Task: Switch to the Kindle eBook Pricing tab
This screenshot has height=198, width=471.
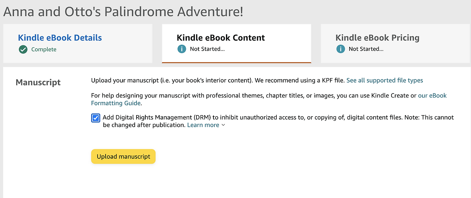Action: [377, 38]
